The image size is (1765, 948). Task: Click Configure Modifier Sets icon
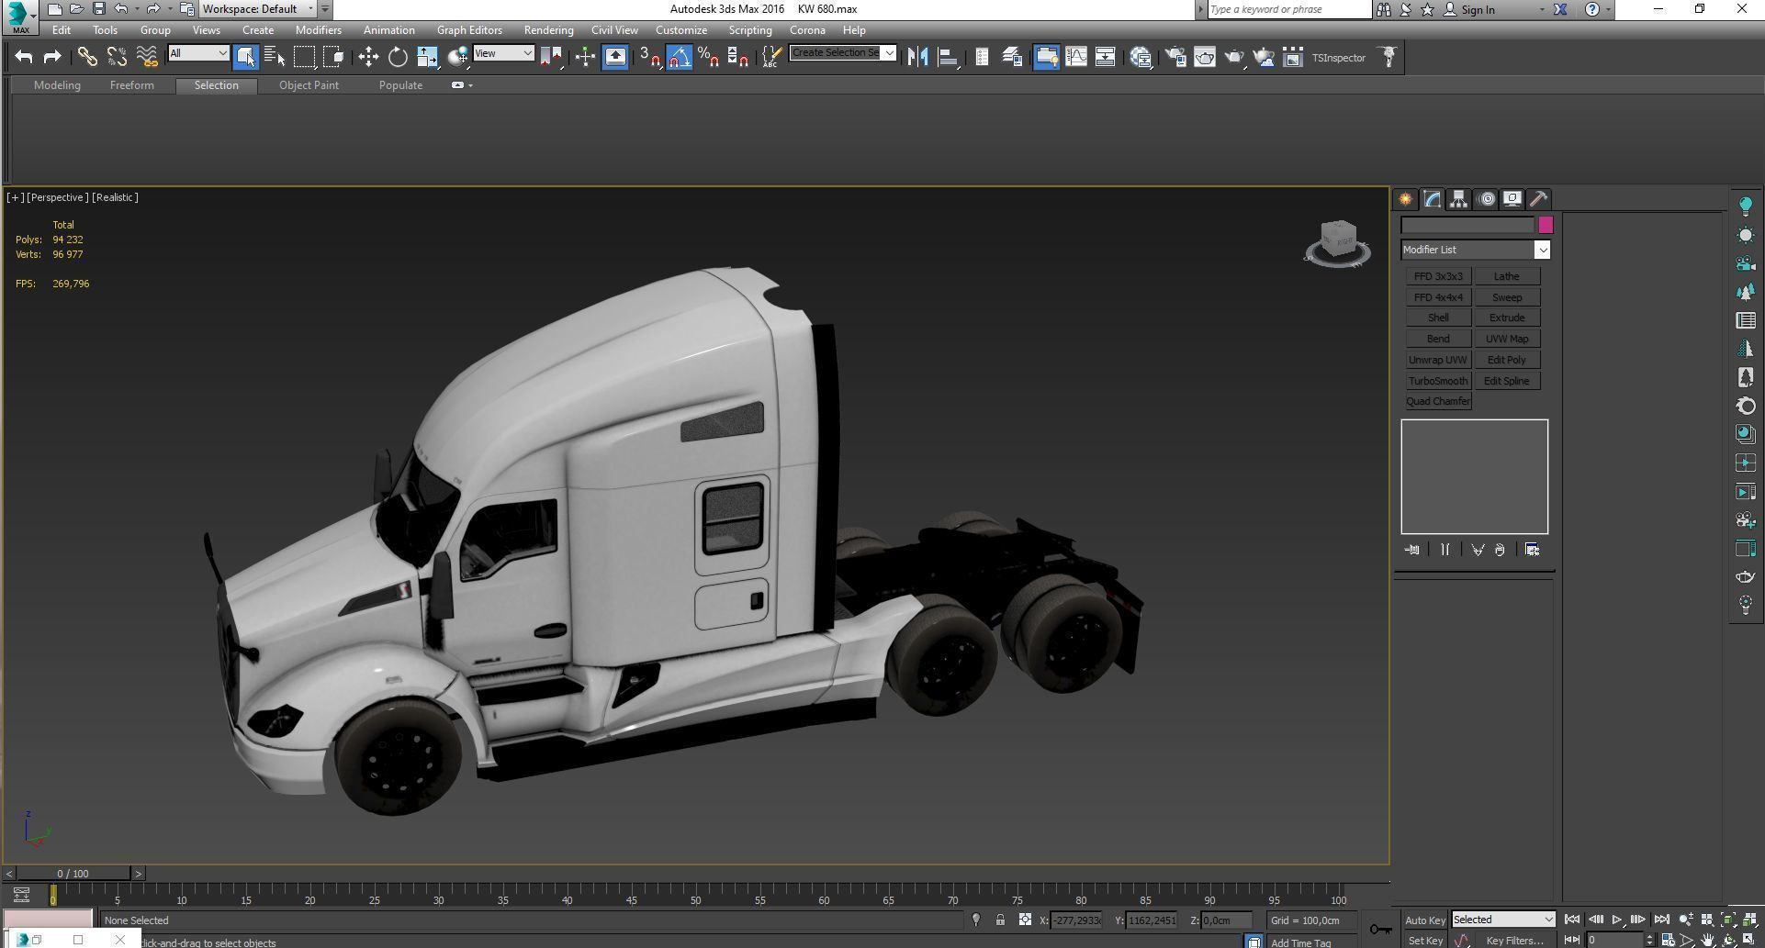click(1532, 550)
